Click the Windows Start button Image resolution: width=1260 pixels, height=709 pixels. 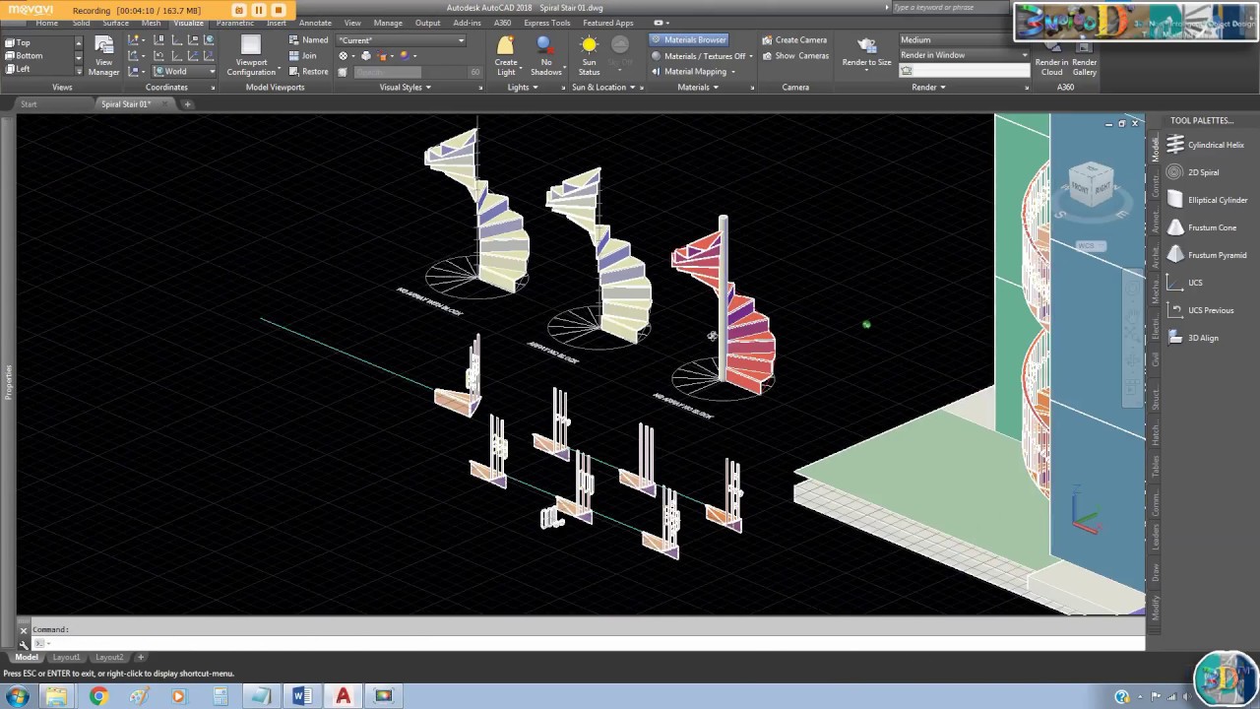pyautogui.click(x=17, y=696)
